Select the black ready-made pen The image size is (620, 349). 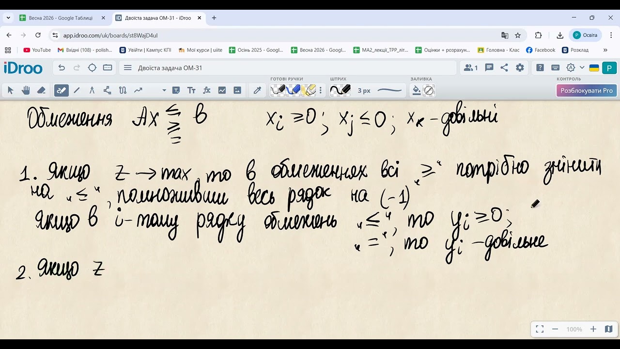pyautogui.click(x=278, y=90)
